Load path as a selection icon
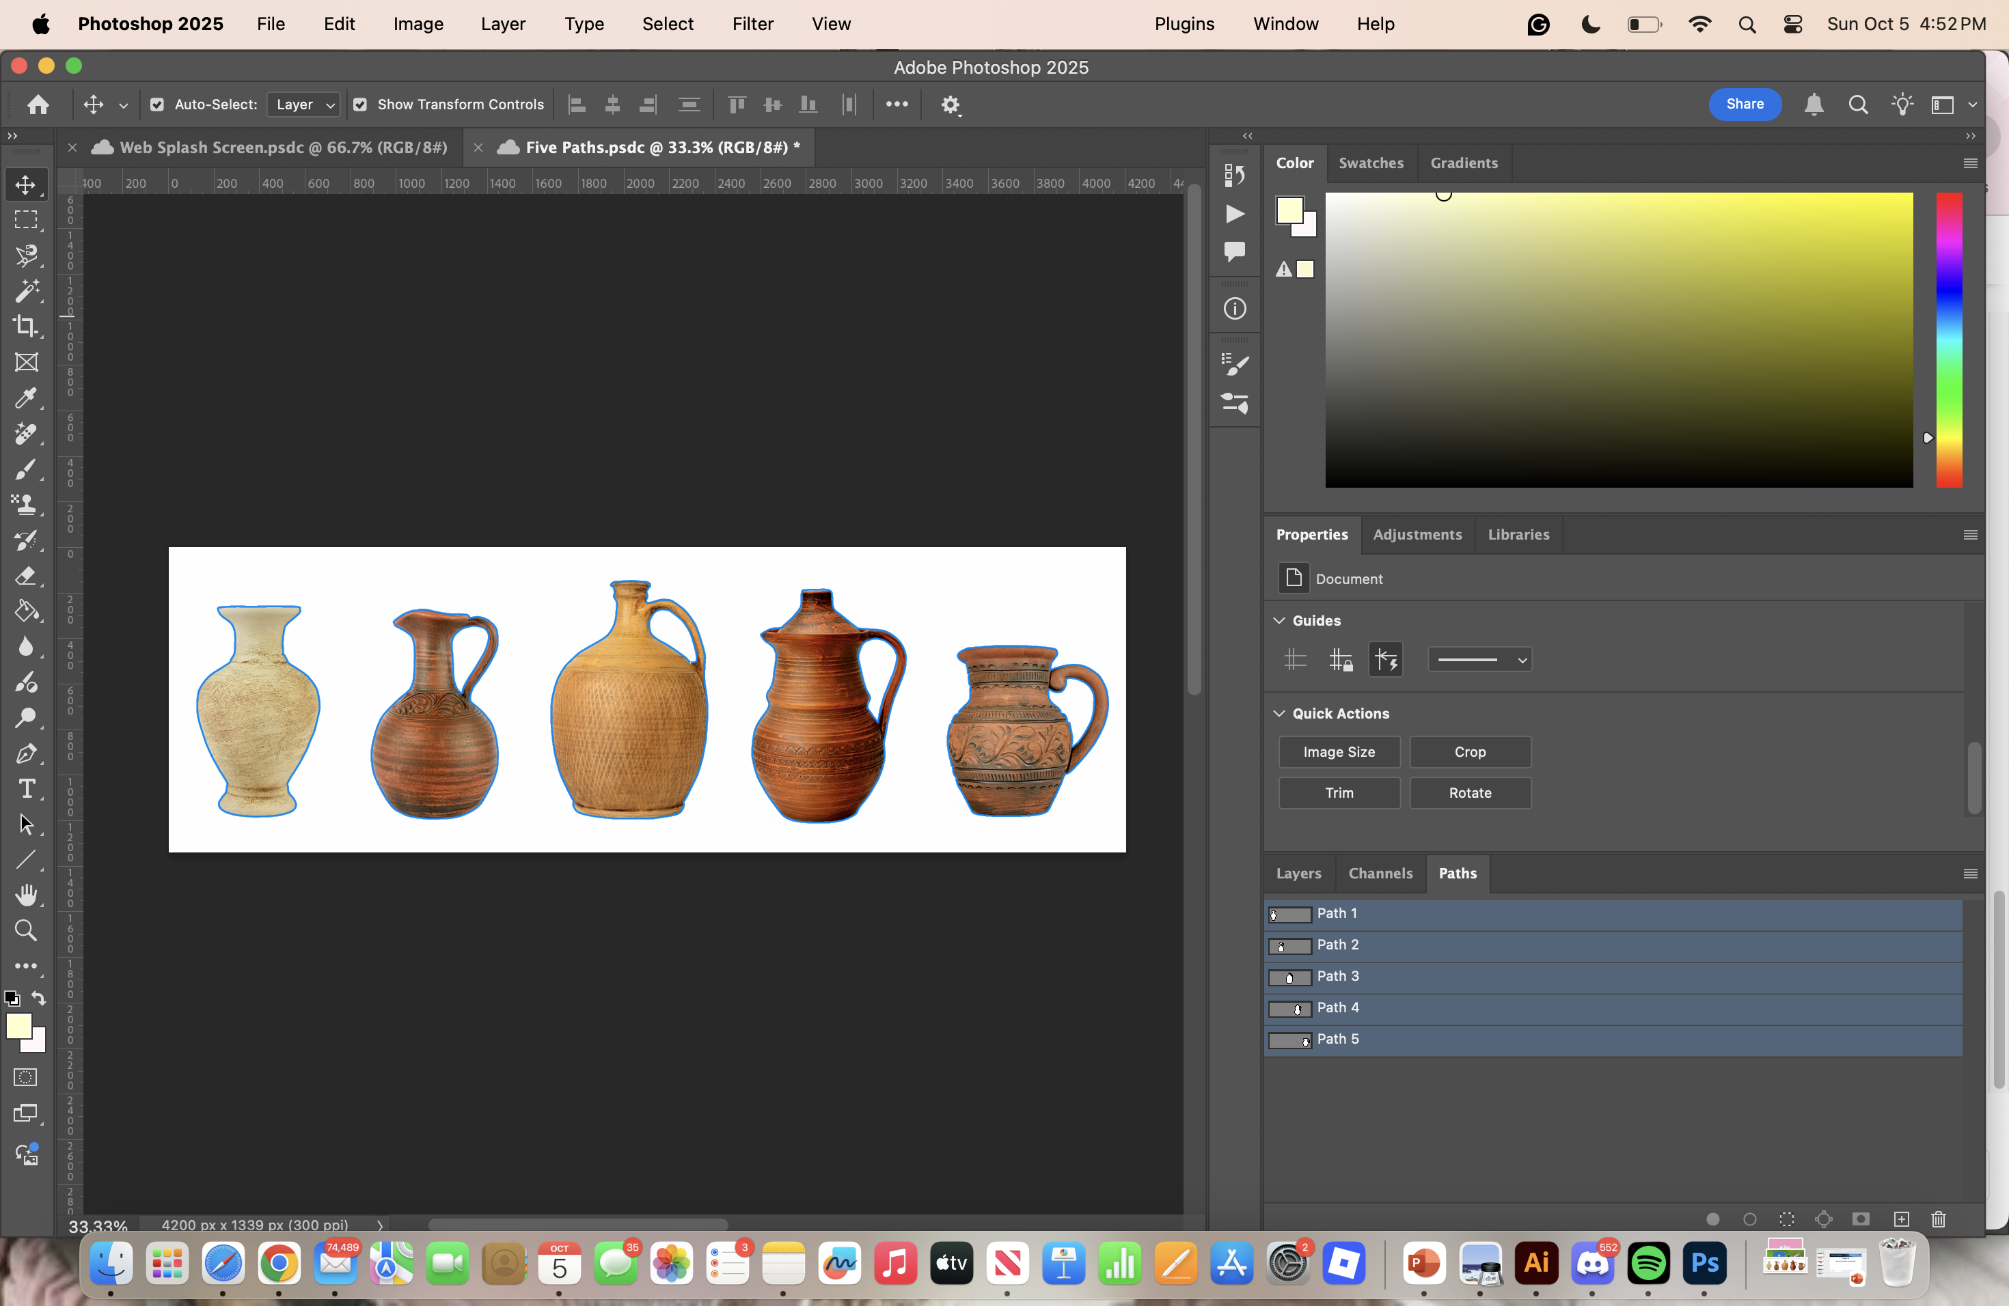The width and height of the screenshot is (2009, 1306). (x=1786, y=1219)
